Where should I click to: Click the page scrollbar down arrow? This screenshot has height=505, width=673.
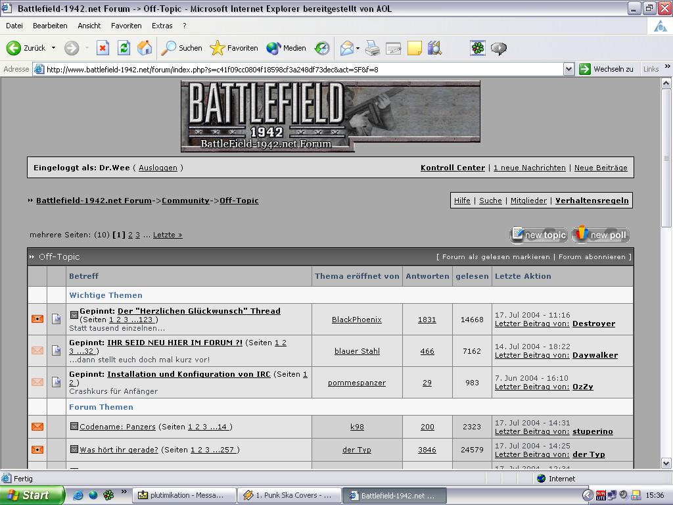coord(666,464)
